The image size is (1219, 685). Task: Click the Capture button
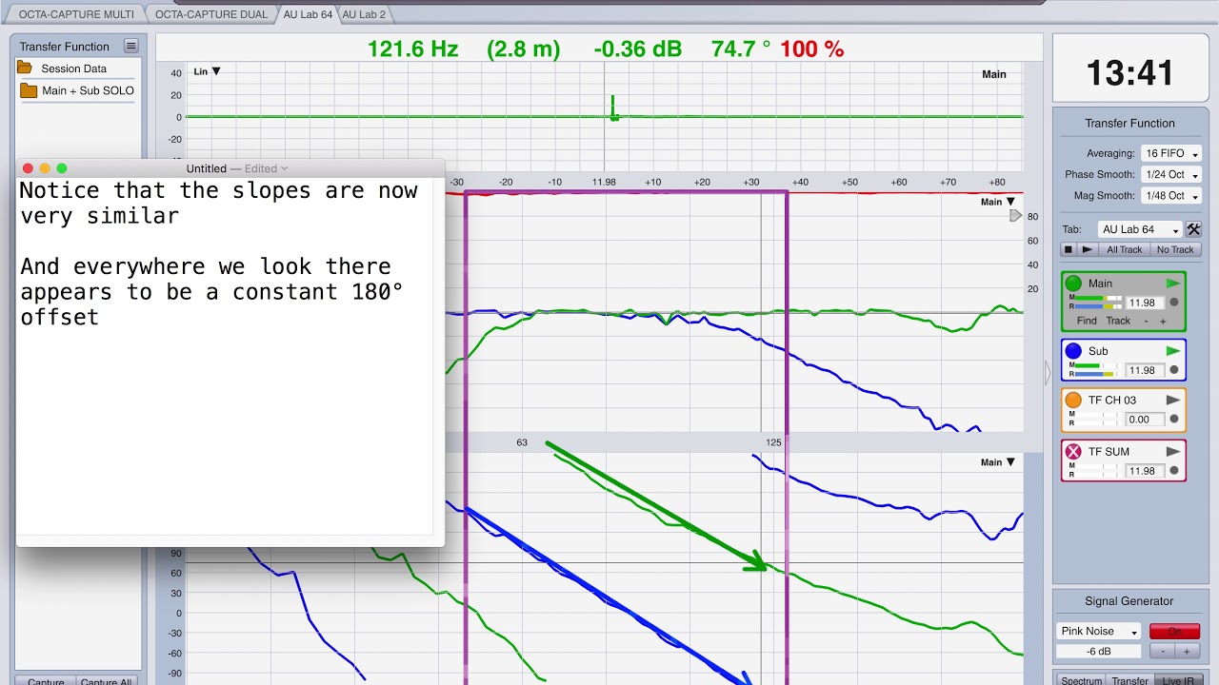[x=46, y=680]
